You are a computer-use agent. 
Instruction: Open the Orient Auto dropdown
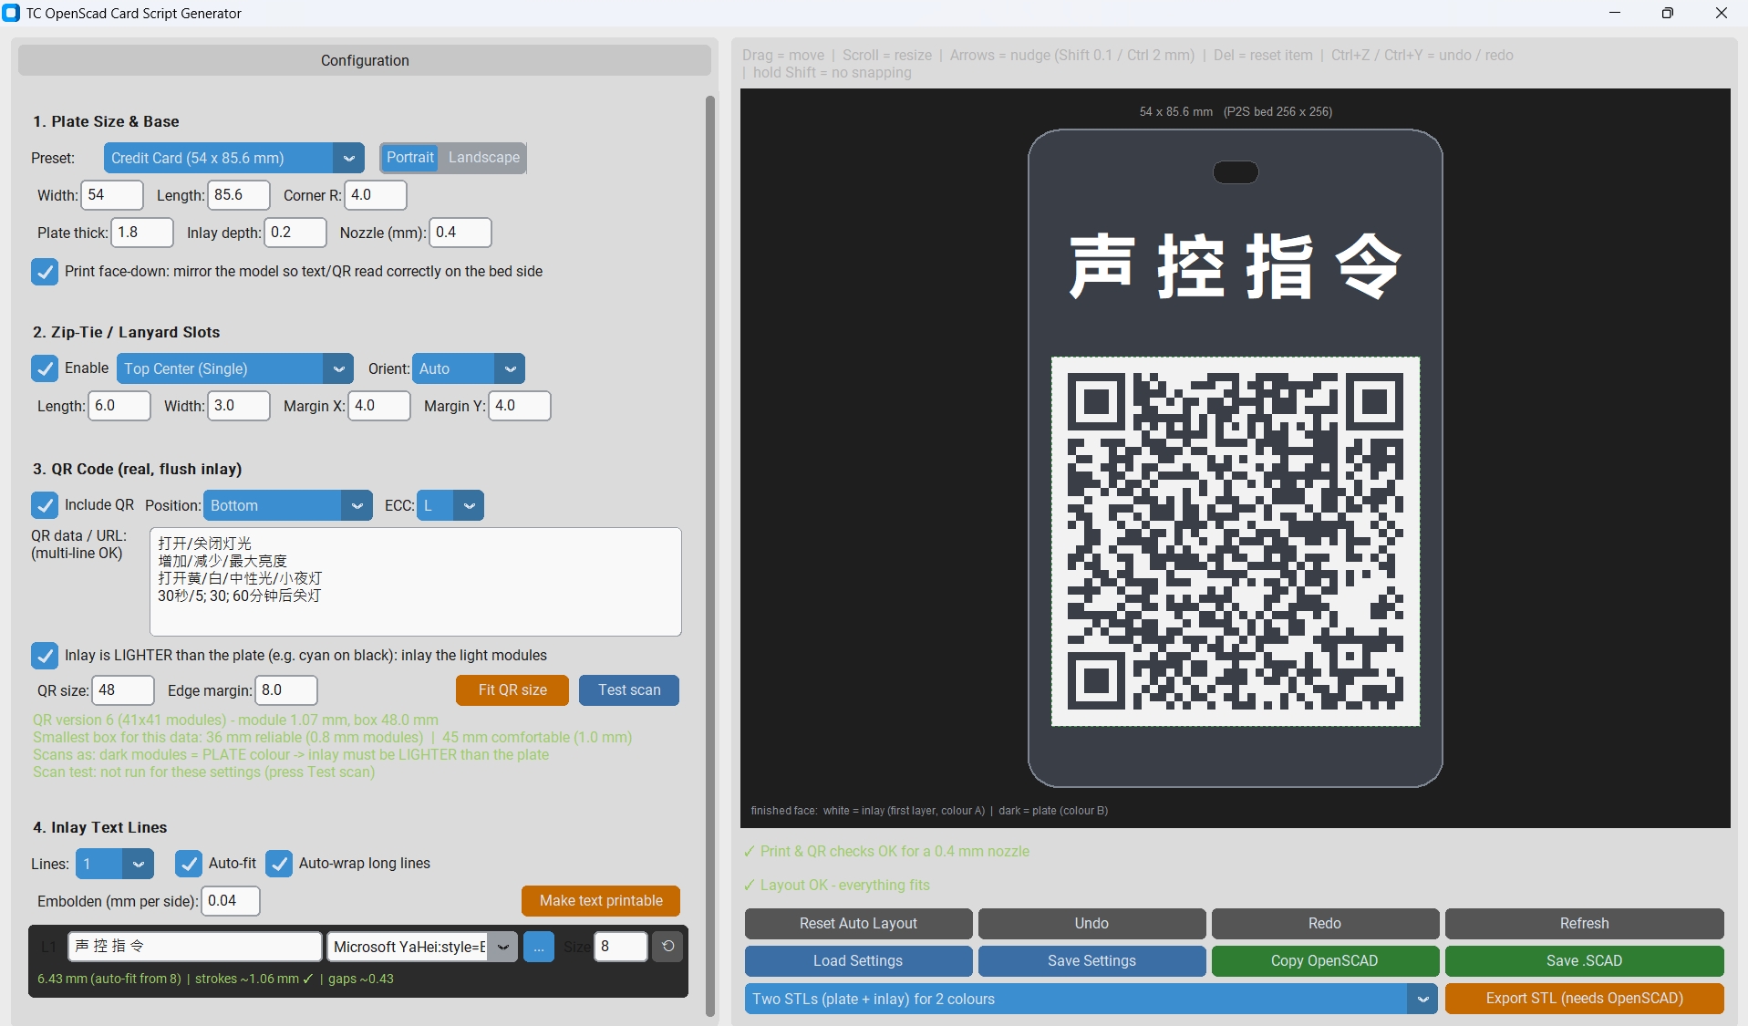click(x=469, y=368)
